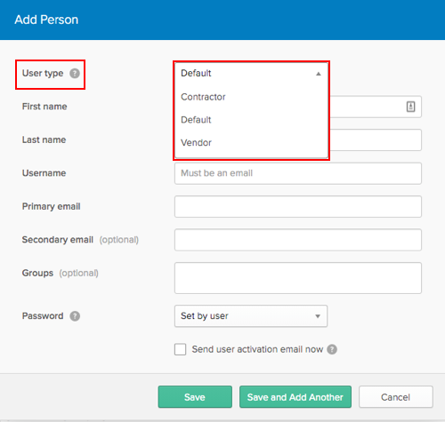Collapse the User type dropdown arrow
Screen dimensions: 445x422
(x=319, y=74)
